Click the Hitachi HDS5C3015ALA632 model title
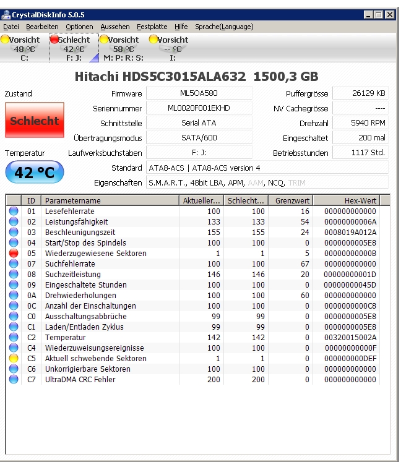 pos(160,77)
